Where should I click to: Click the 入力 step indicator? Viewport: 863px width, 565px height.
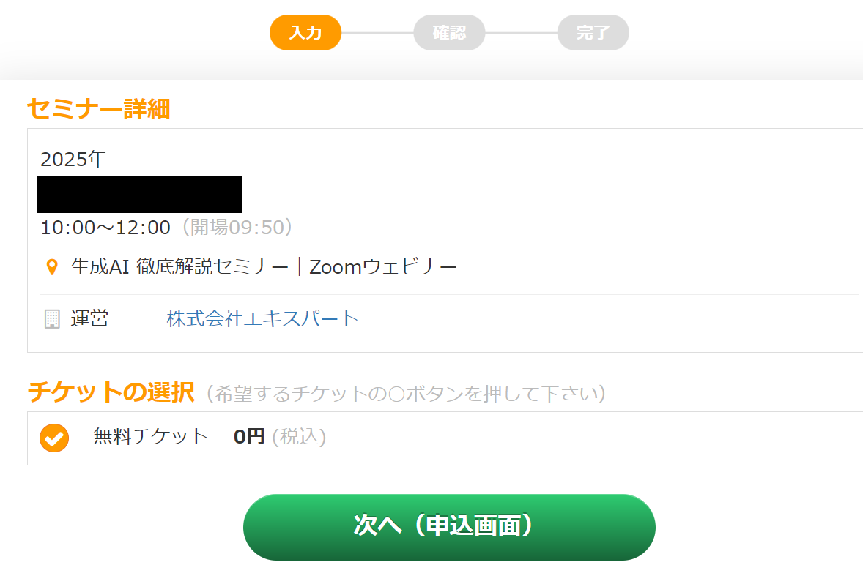tap(305, 33)
